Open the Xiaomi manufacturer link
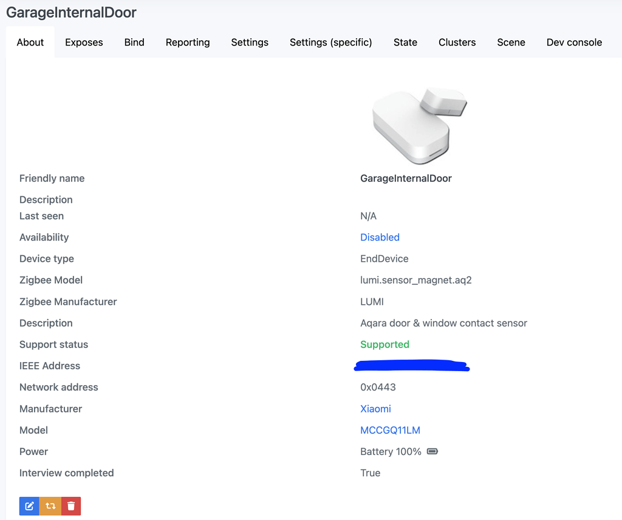The width and height of the screenshot is (622, 520). (x=375, y=409)
